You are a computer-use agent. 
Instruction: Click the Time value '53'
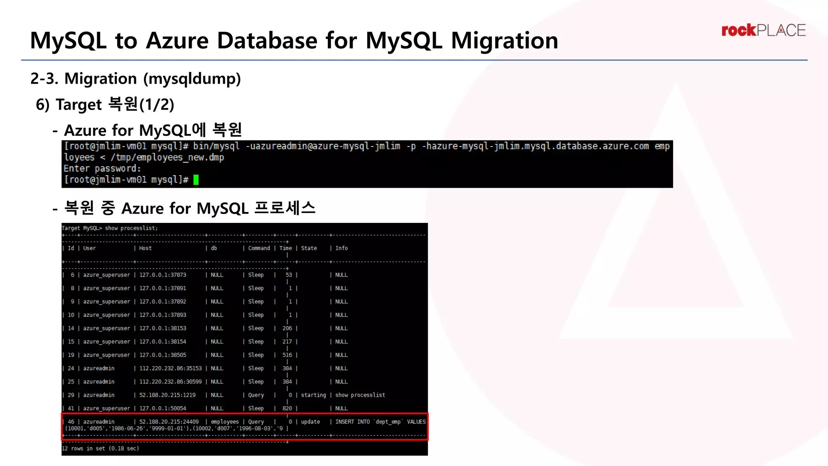click(289, 275)
